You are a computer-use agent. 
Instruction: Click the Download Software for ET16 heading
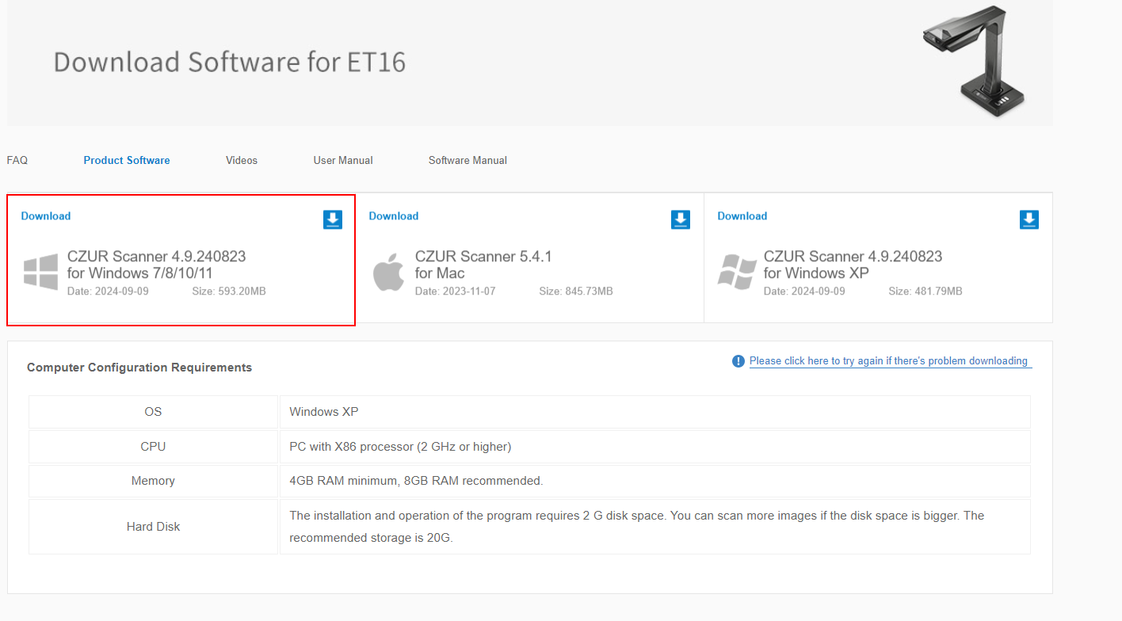[x=230, y=62]
